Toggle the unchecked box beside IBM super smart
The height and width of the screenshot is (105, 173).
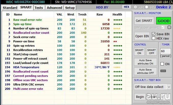(169, 27)
